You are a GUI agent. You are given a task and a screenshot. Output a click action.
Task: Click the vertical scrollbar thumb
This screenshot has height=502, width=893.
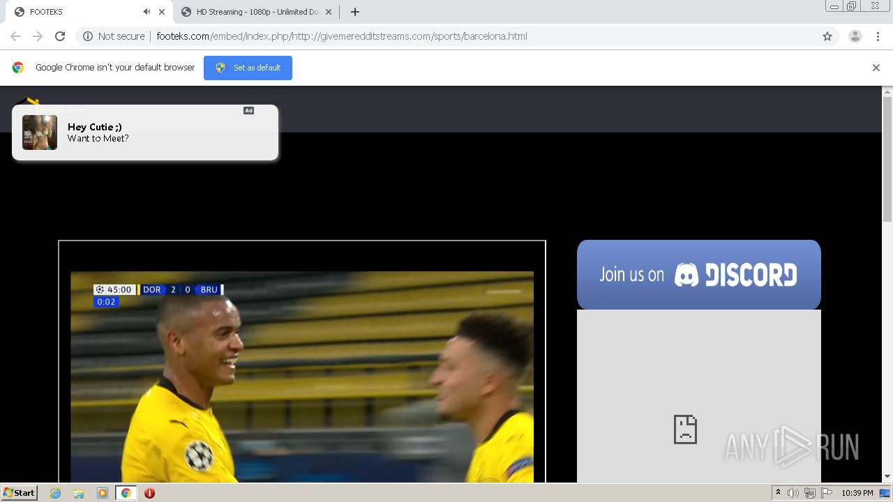pyautogui.click(x=887, y=160)
